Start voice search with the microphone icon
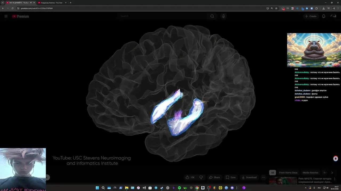 [223, 16]
